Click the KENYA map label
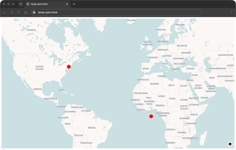 (194, 115)
